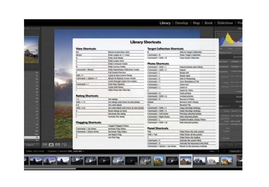The width and height of the screenshot is (269, 187).
Task: Open the metadata Preset None dropdown
Action: tap(236, 111)
